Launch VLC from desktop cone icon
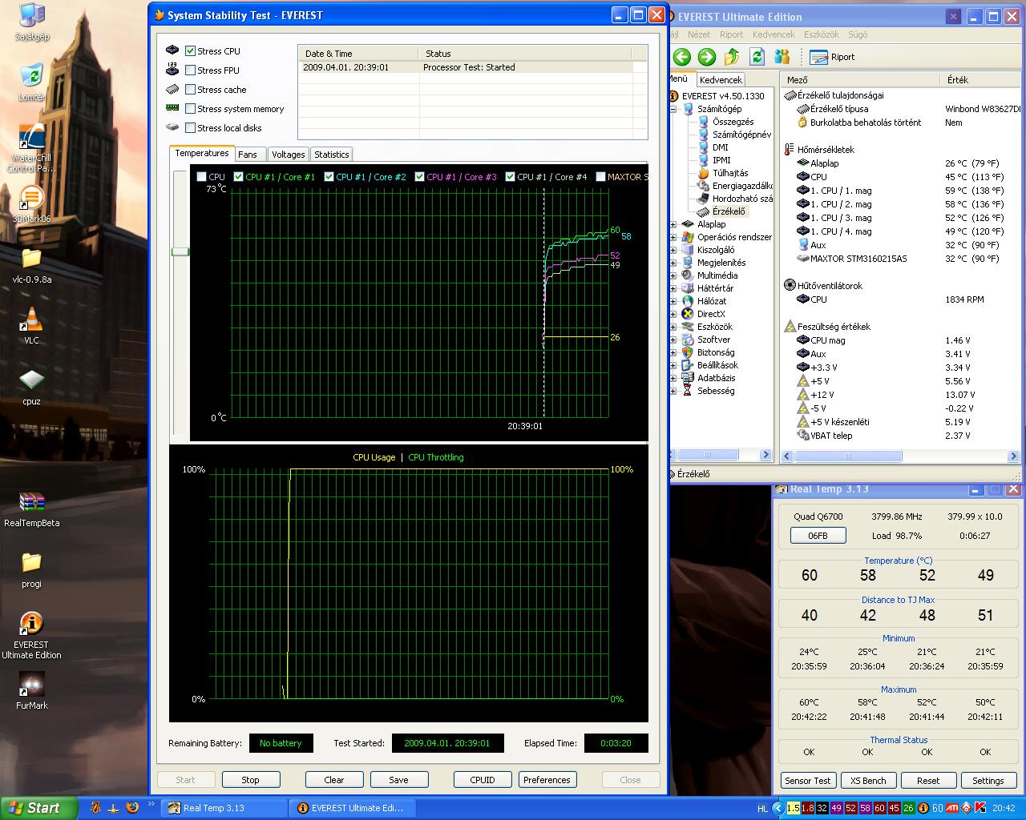The height and width of the screenshot is (820, 1026). tap(31, 326)
